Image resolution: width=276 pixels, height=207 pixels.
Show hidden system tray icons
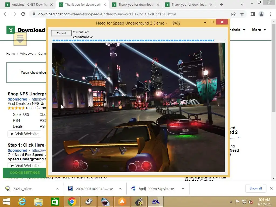point(231,202)
